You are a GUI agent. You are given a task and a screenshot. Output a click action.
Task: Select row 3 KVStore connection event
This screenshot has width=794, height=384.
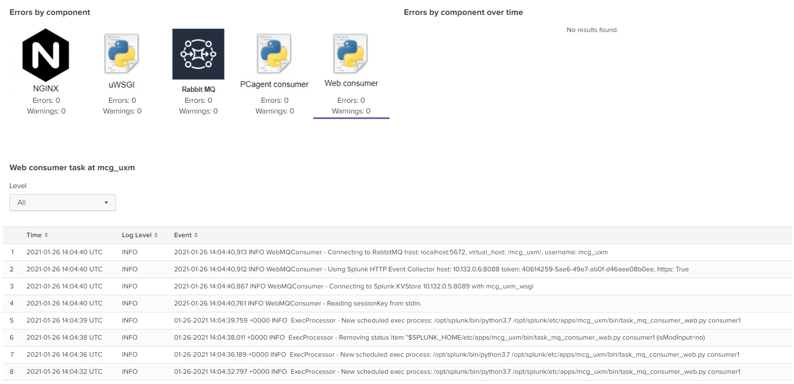[353, 286]
